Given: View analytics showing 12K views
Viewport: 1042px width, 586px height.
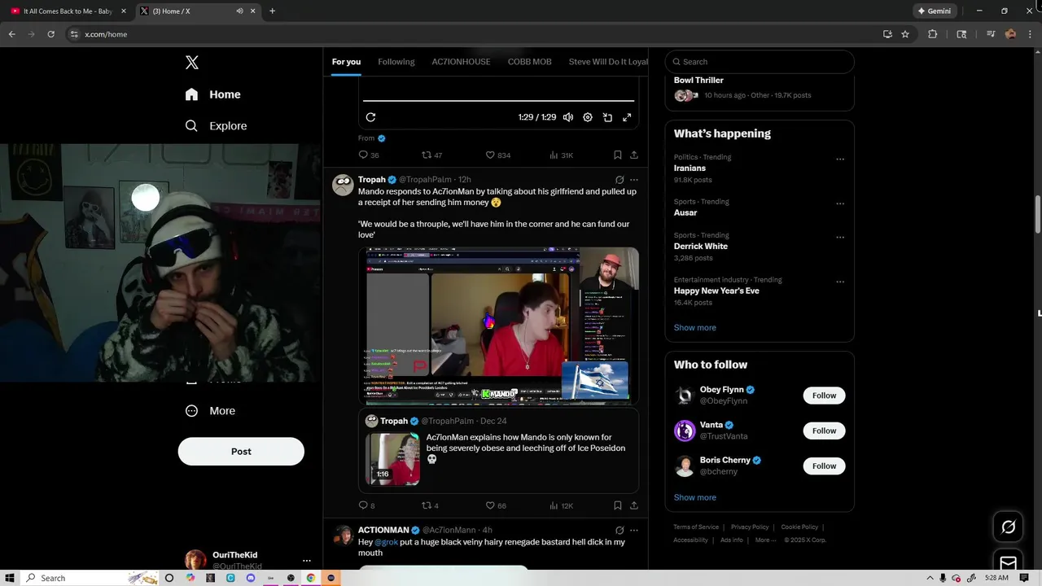Looking at the screenshot, I should click(562, 505).
